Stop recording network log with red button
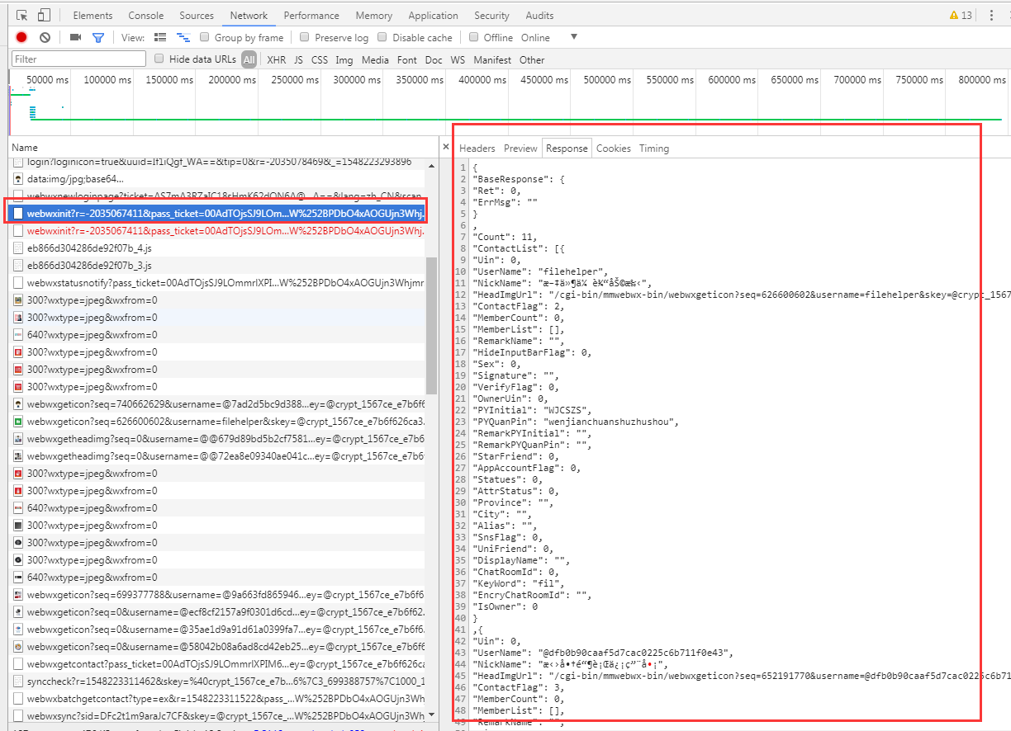1011x731 pixels. coord(21,37)
